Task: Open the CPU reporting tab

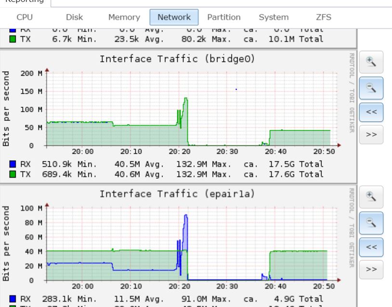Action: click(25, 17)
